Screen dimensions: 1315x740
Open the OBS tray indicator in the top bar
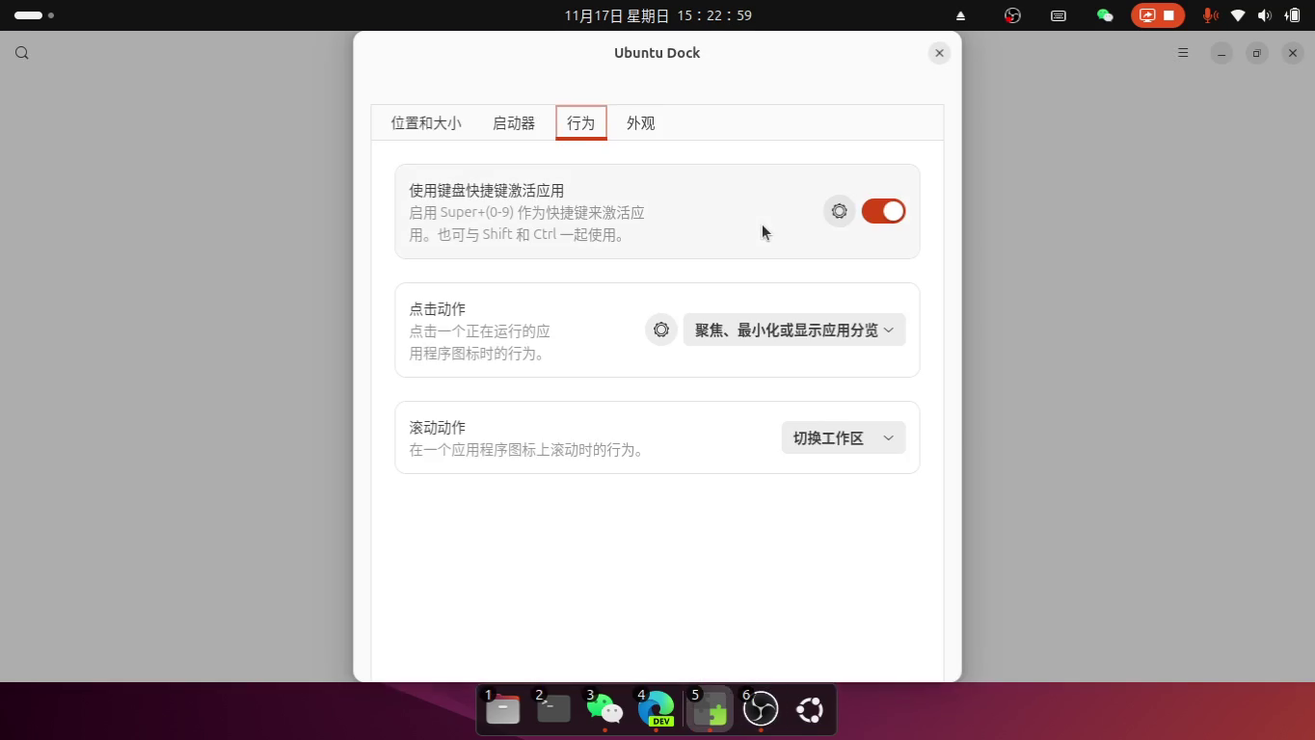pyautogui.click(x=1011, y=15)
